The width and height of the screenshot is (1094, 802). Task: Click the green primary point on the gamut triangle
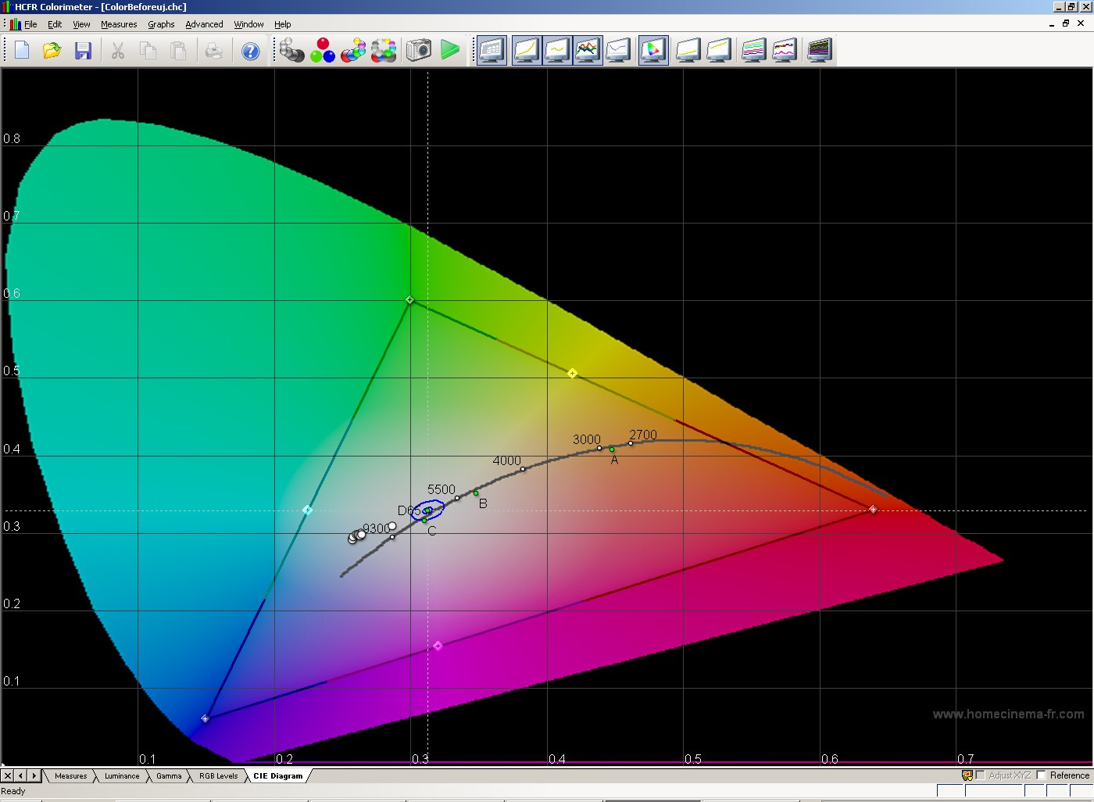pos(409,299)
